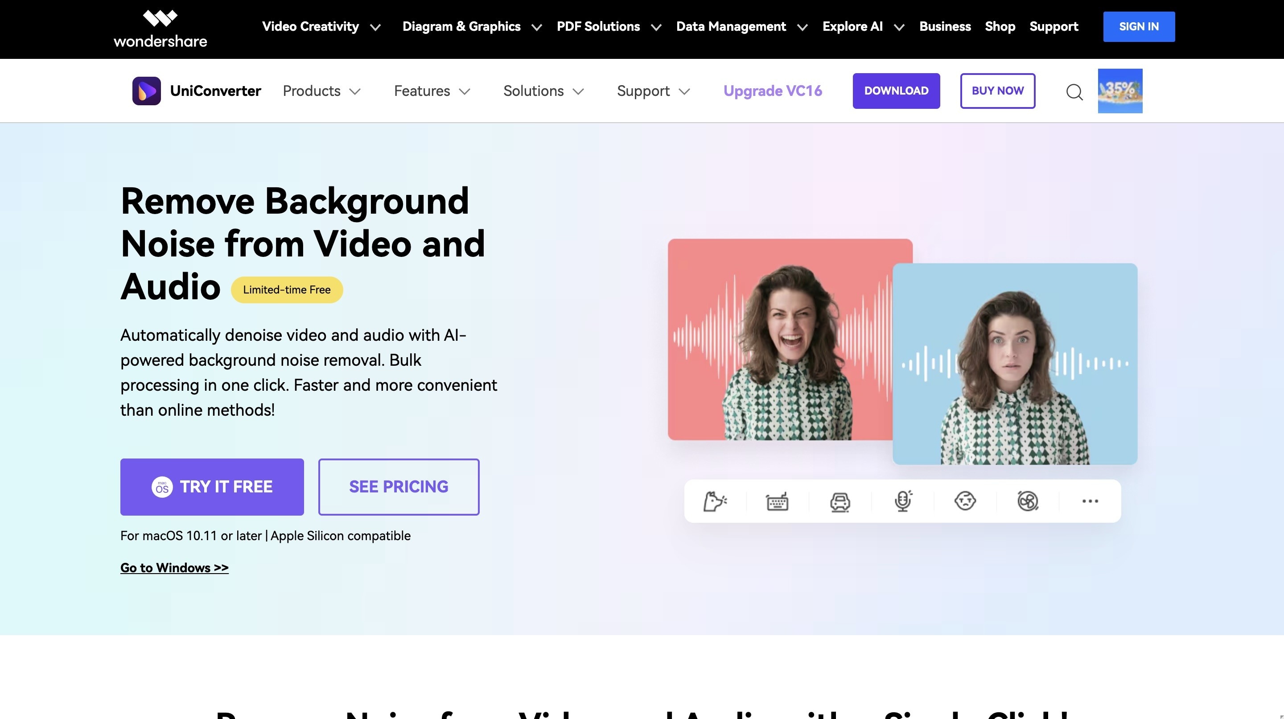Expand the Data Management chevron
This screenshot has width=1284, height=719.
pos(802,28)
